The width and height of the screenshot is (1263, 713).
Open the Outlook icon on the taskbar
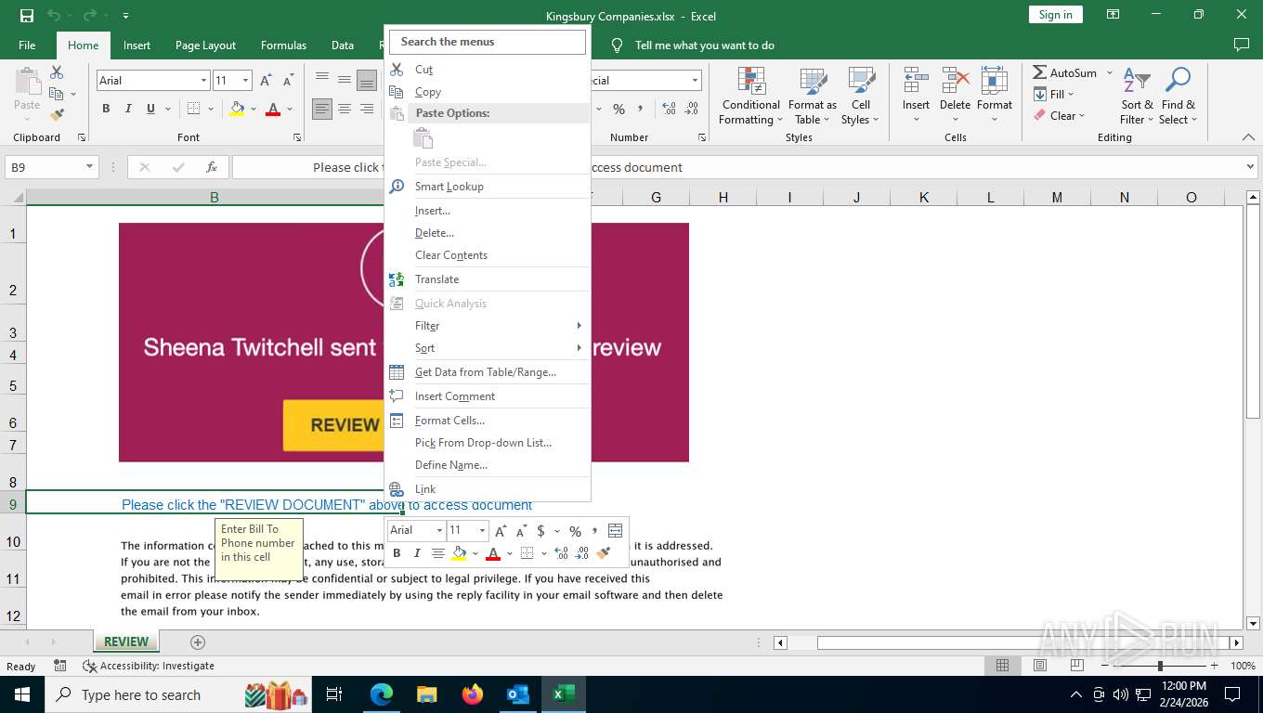[518, 694]
